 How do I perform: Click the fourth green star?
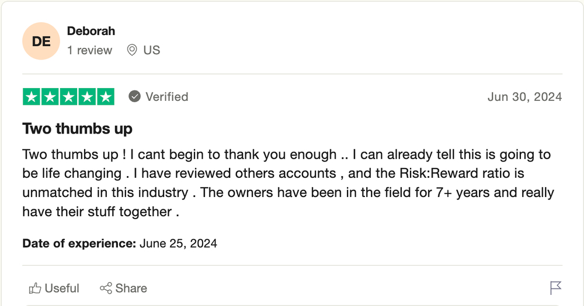[x=87, y=97]
